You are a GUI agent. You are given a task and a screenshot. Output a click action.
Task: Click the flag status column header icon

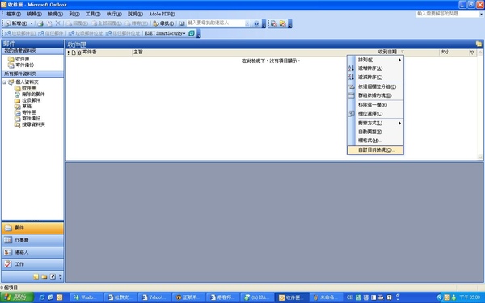472,53
